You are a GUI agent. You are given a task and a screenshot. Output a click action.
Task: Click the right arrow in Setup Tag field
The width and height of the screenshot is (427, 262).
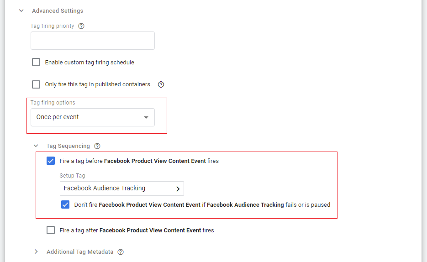(178, 189)
